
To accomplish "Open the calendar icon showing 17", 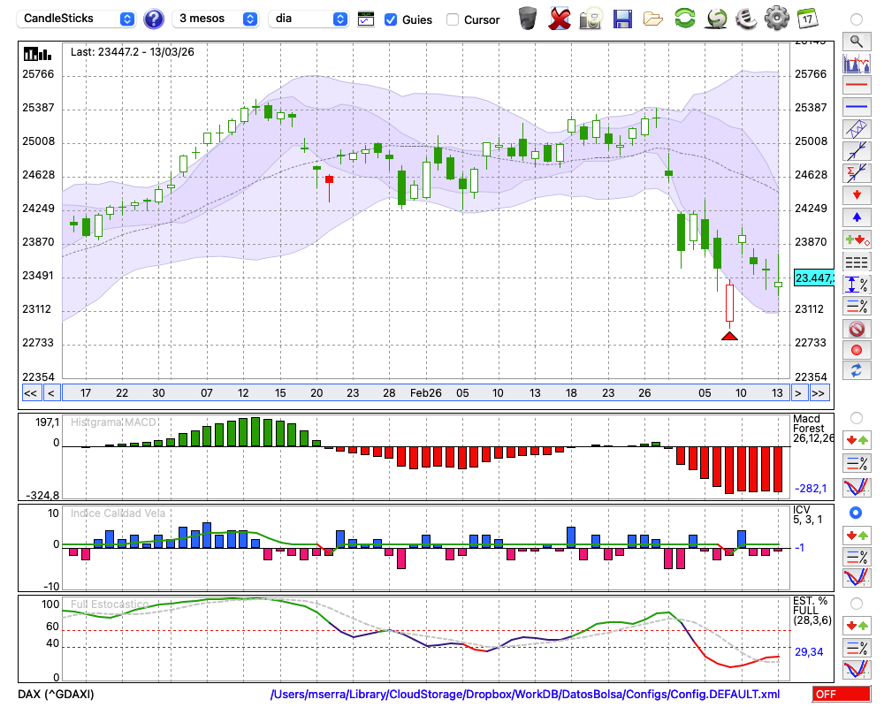I will (806, 18).
